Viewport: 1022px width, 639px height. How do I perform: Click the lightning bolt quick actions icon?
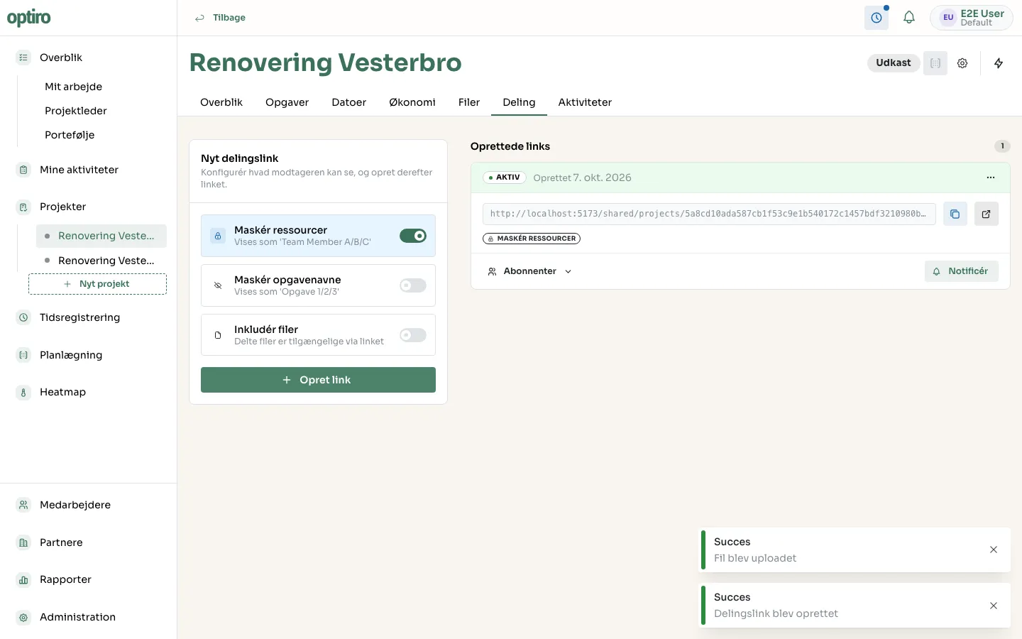(x=999, y=63)
